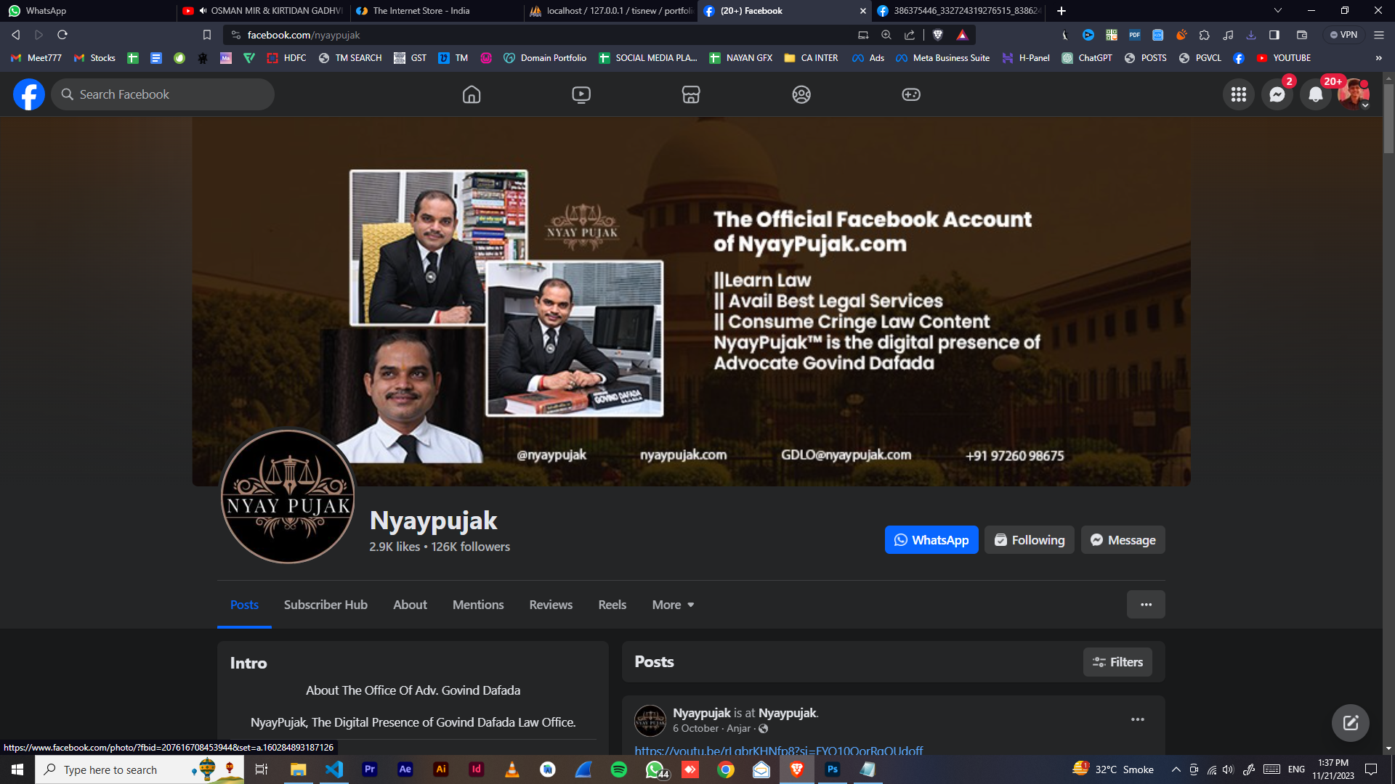This screenshot has height=784, width=1395.
Task: Click the browser Reload icon
Action: (x=62, y=35)
